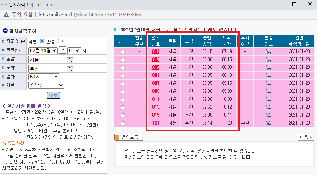Click the 우회 여부 column header
This screenshot has width=318, height=175.
click(x=245, y=41)
